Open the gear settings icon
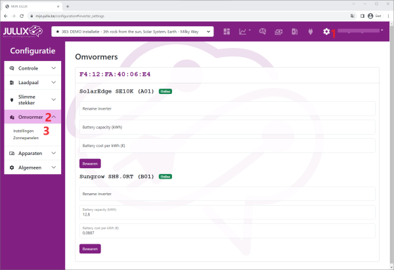Image resolution: width=394 pixels, height=270 pixels. tap(326, 32)
